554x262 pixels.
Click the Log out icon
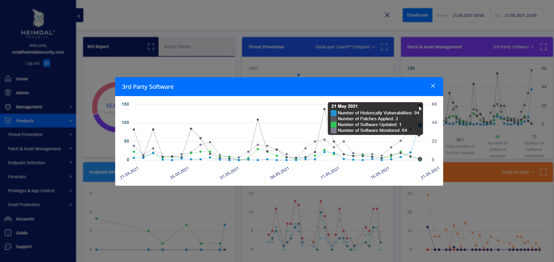(x=47, y=63)
